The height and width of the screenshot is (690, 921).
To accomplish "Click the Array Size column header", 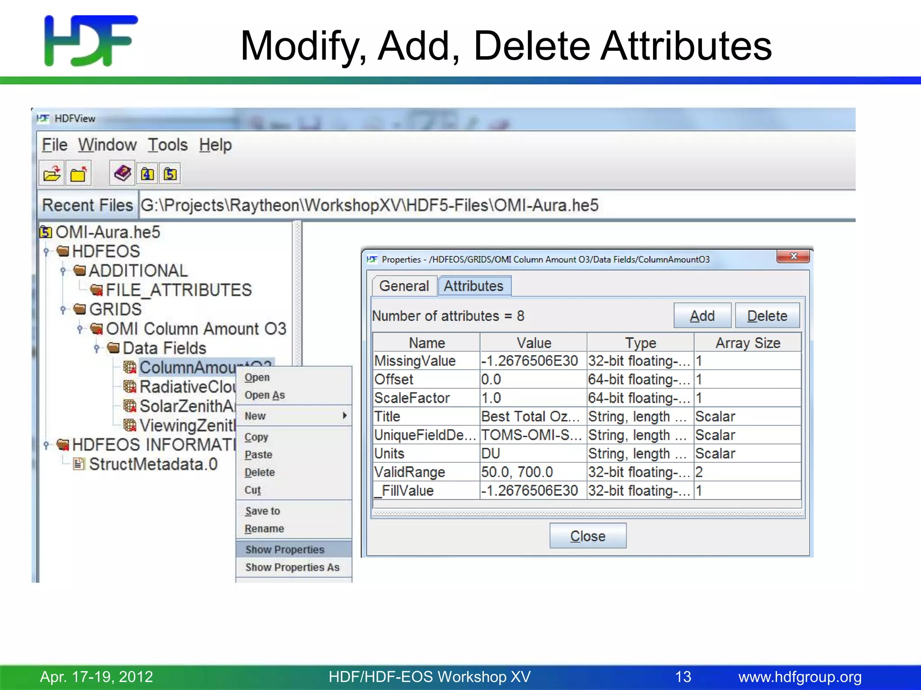I will click(x=748, y=343).
